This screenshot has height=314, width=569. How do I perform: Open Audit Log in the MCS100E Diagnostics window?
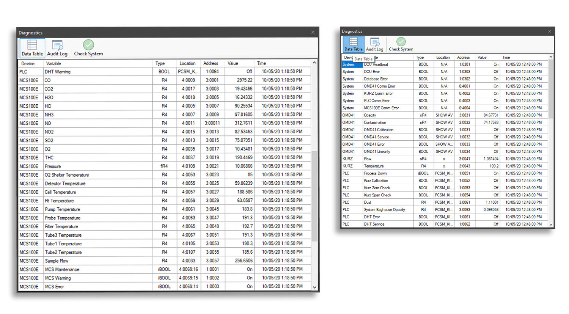point(57,48)
